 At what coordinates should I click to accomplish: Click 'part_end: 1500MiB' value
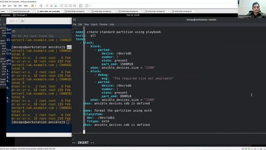click(126, 64)
